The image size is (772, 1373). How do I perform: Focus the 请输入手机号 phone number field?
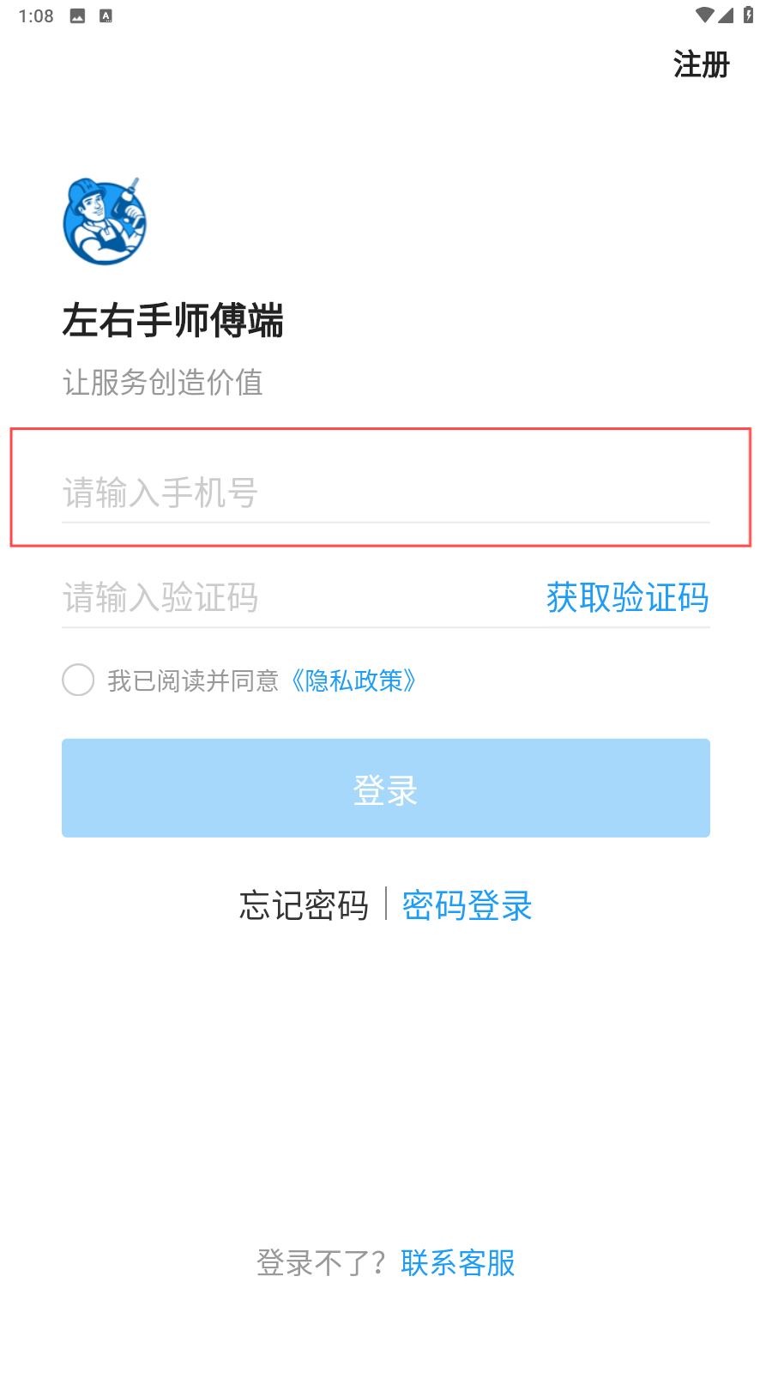click(x=385, y=493)
